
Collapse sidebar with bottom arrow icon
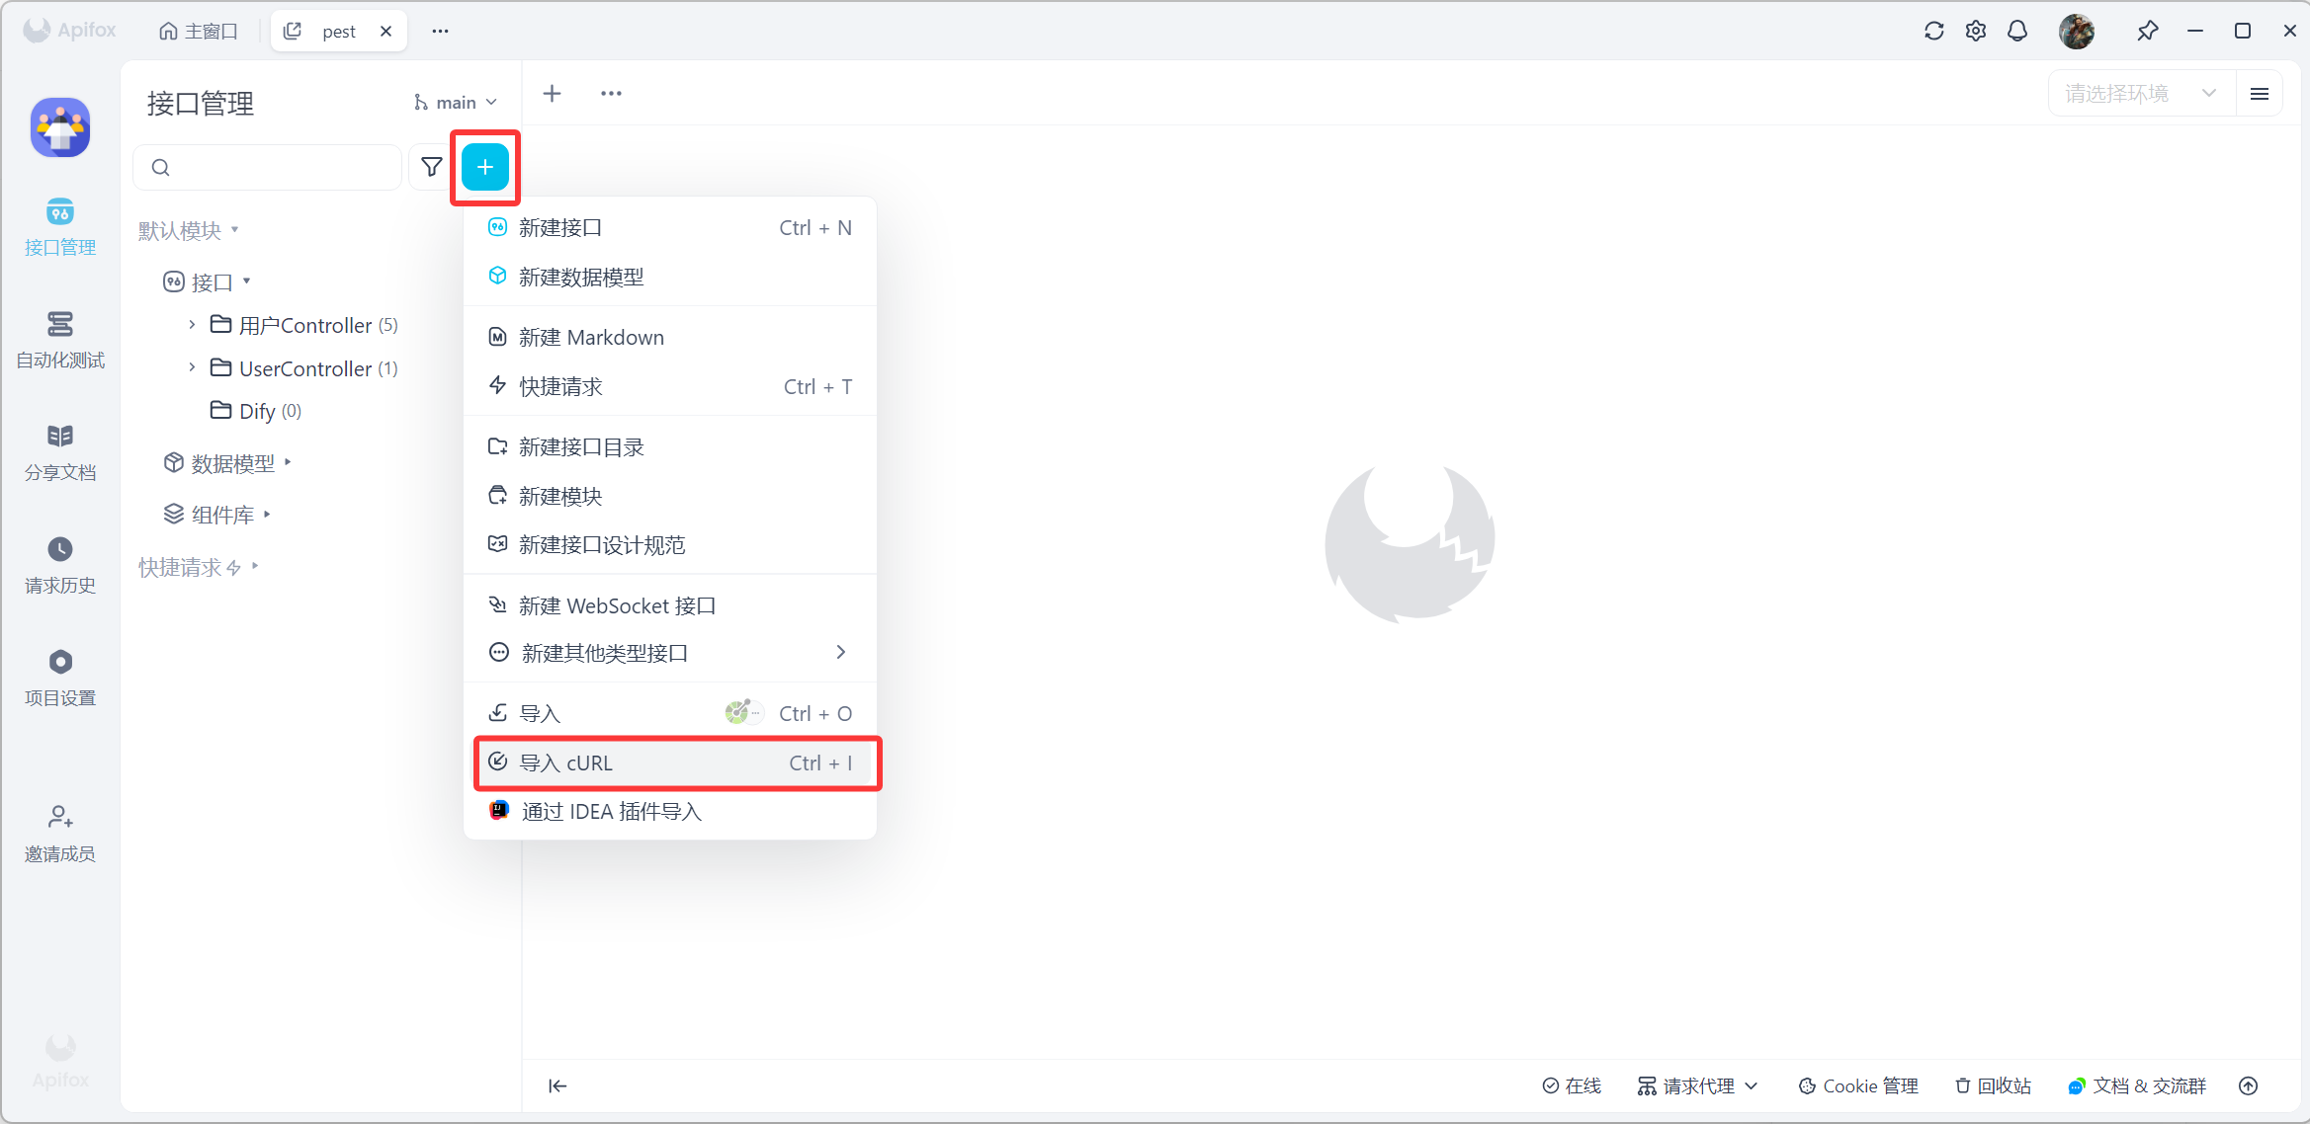click(x=557, y=1085)
